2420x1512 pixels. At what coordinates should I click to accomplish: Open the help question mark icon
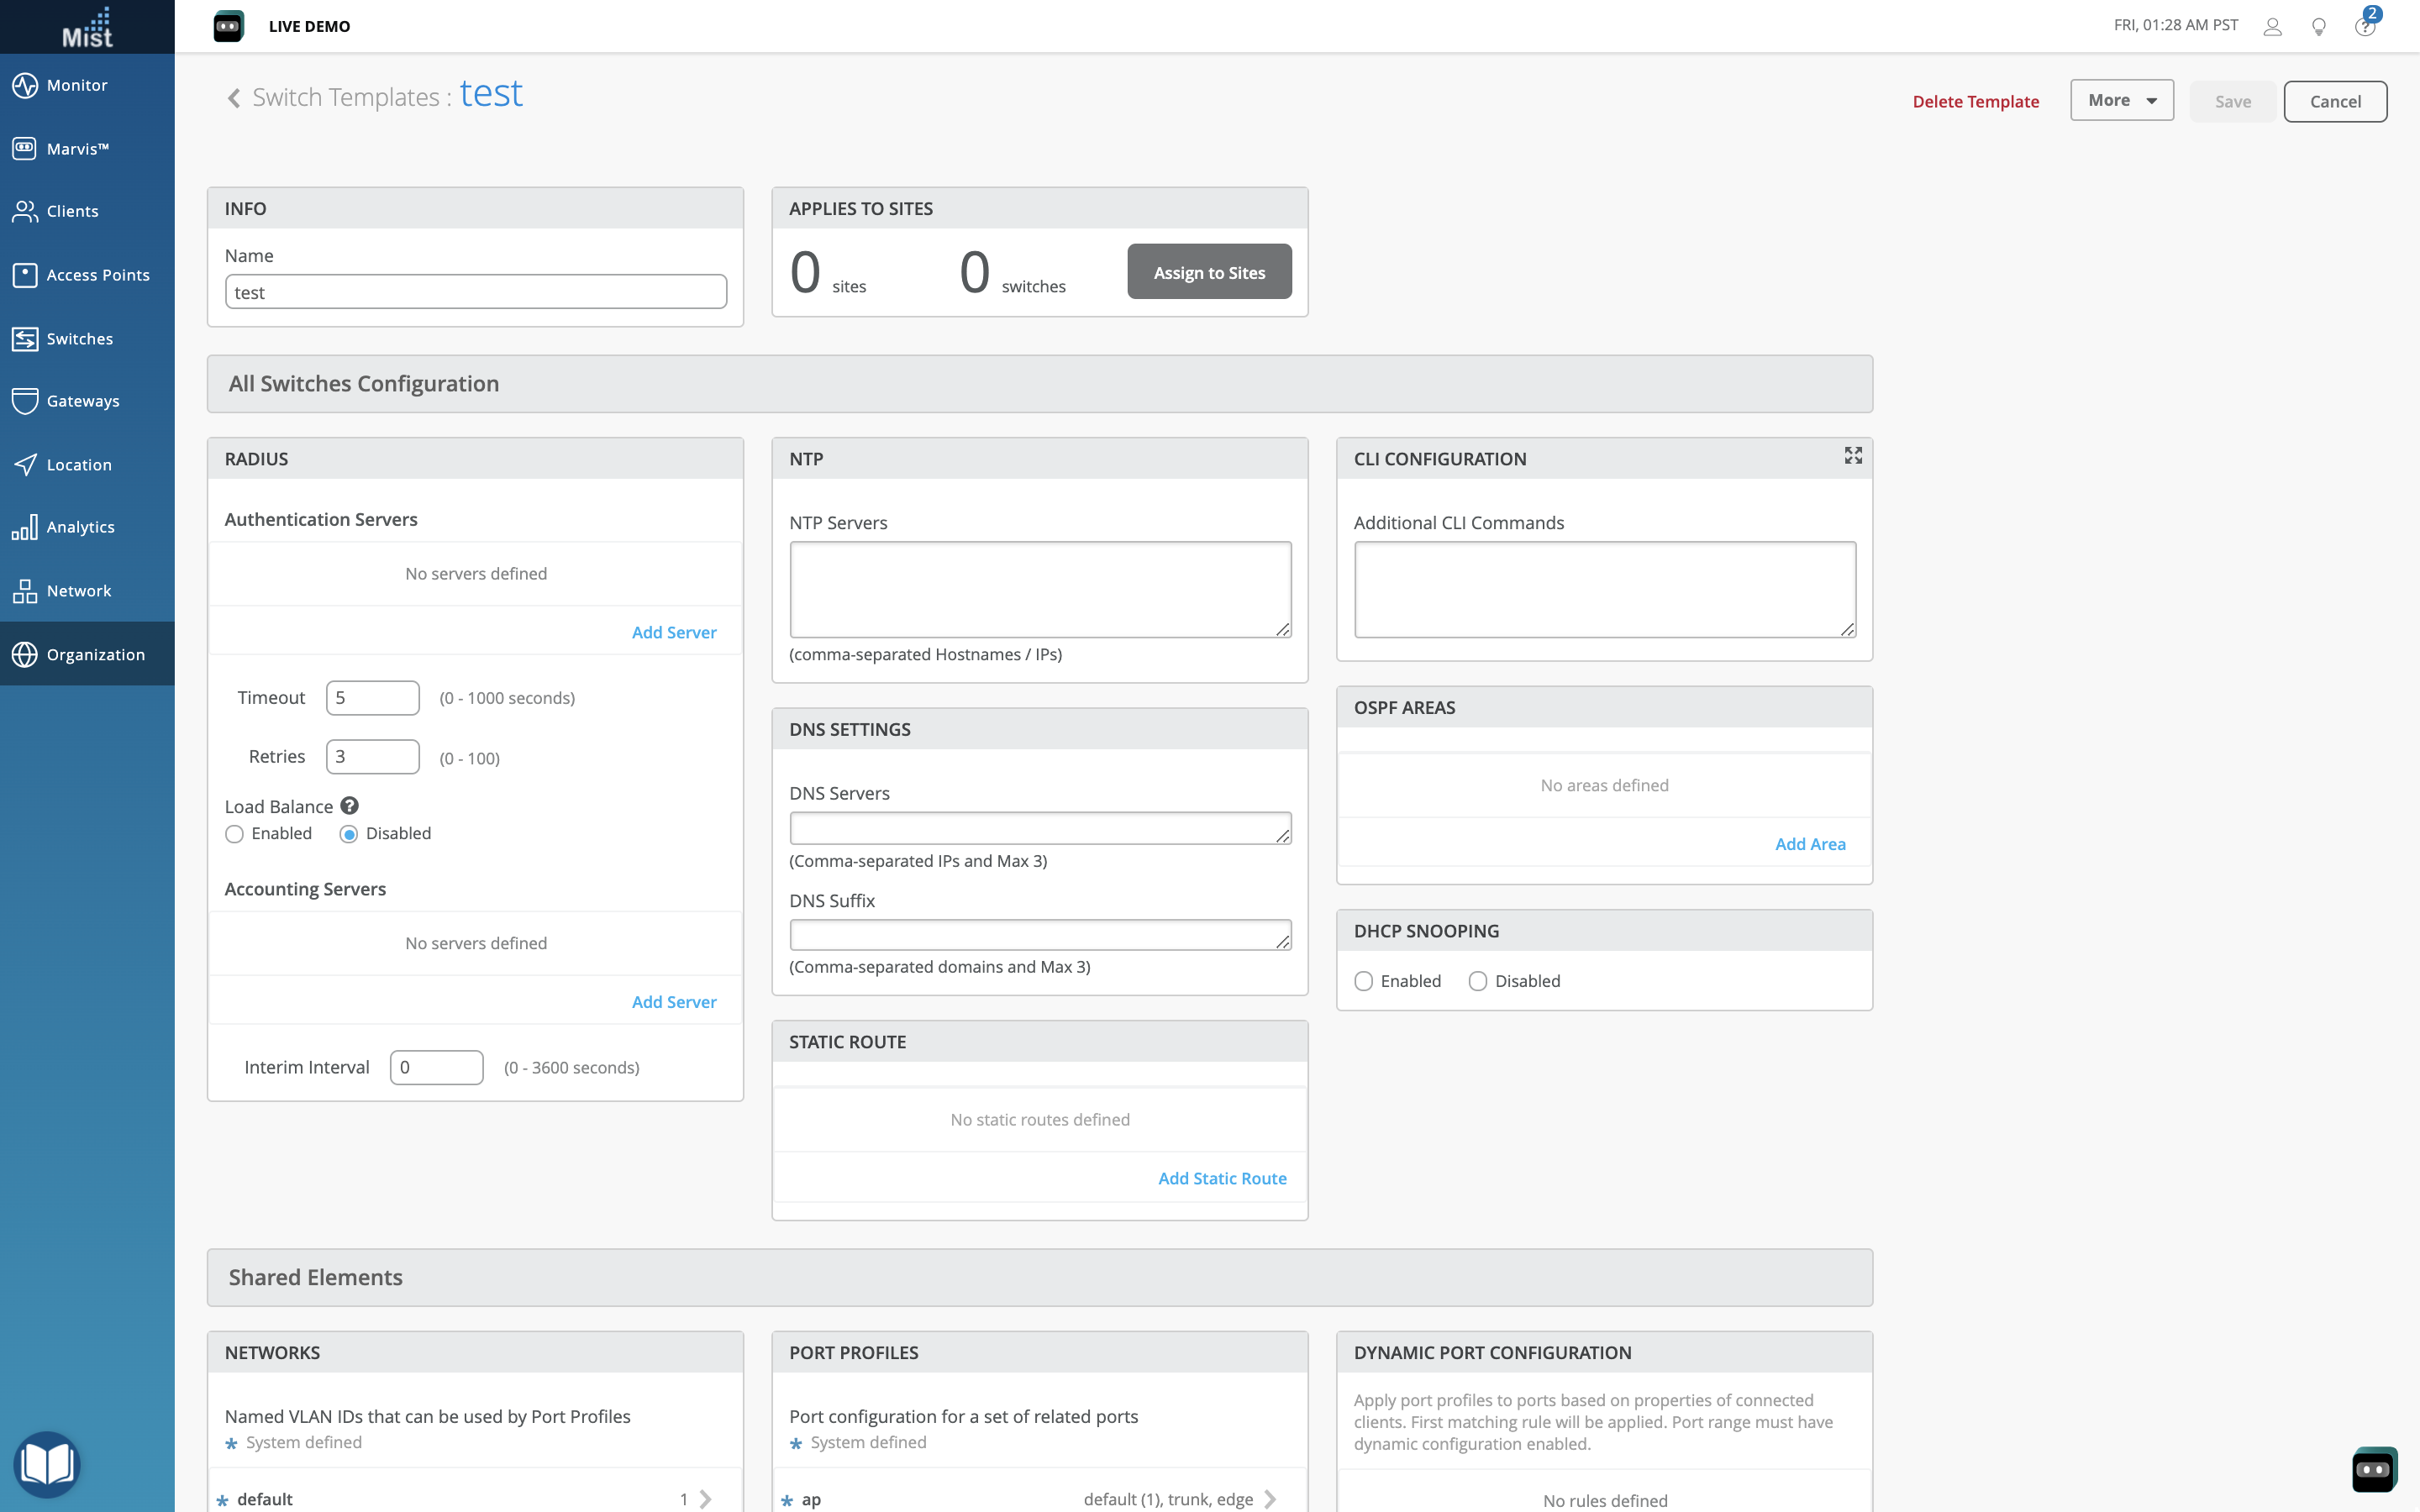click(2364, 27)
